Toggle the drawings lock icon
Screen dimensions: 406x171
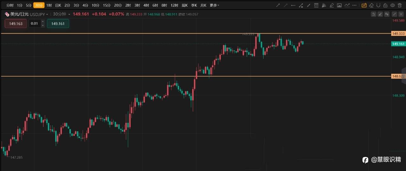(x=385, y=5)
